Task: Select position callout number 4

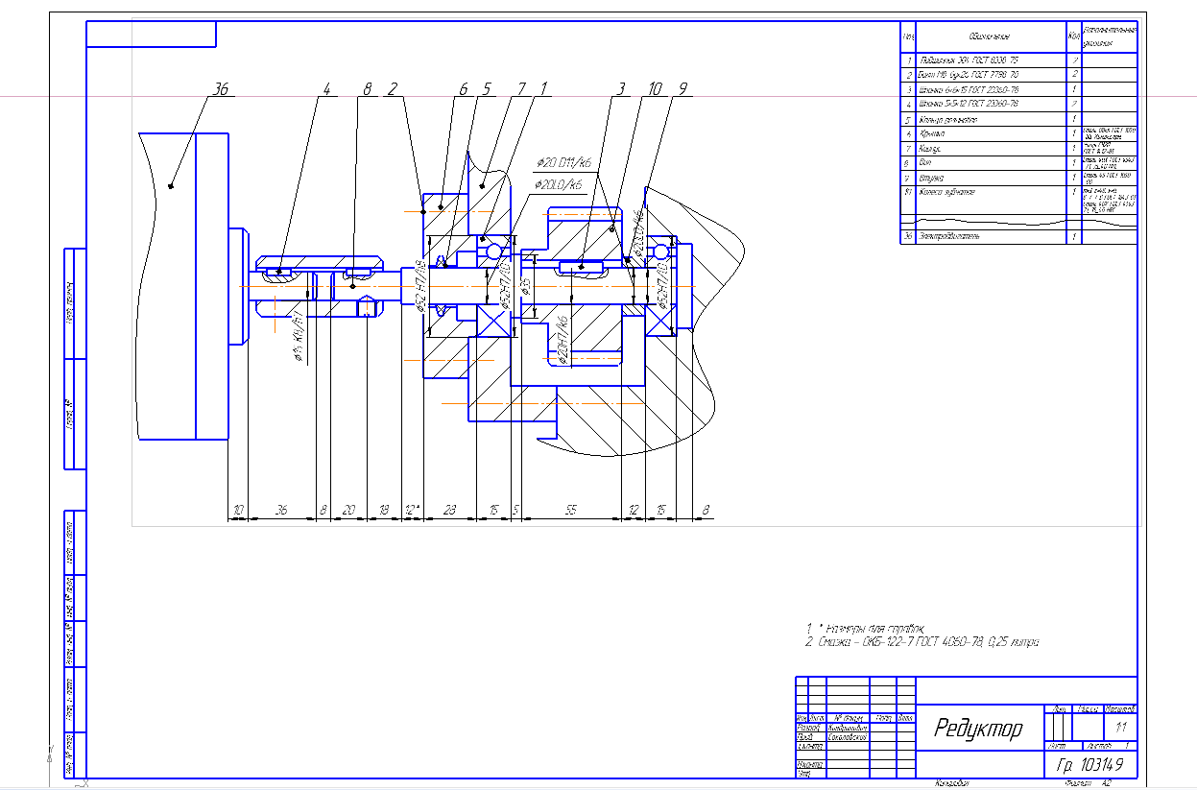Action: click(x=326, y=90)
